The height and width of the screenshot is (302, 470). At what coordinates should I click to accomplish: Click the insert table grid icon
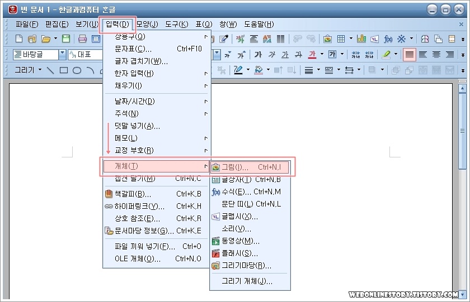coord(341,39)
